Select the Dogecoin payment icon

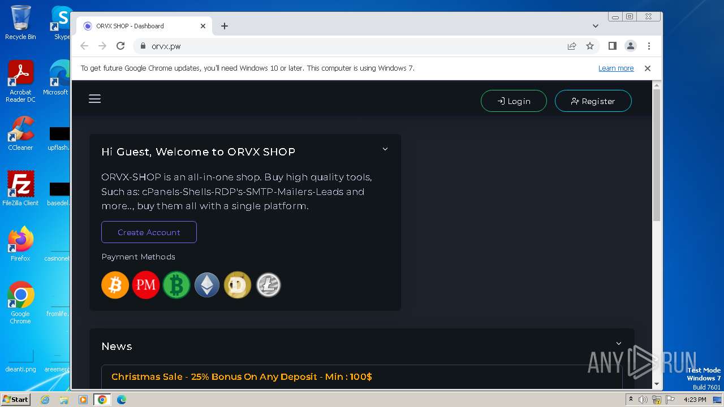[238, 285]
